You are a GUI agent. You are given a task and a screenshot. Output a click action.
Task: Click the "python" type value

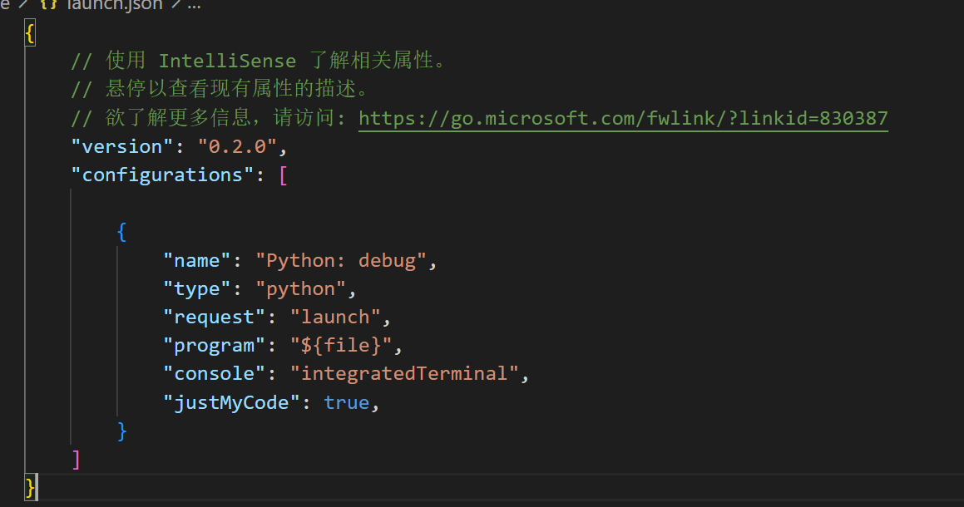tap(300, 288)
